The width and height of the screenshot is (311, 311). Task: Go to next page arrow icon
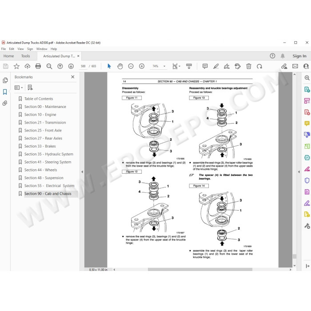click(71, 66)
